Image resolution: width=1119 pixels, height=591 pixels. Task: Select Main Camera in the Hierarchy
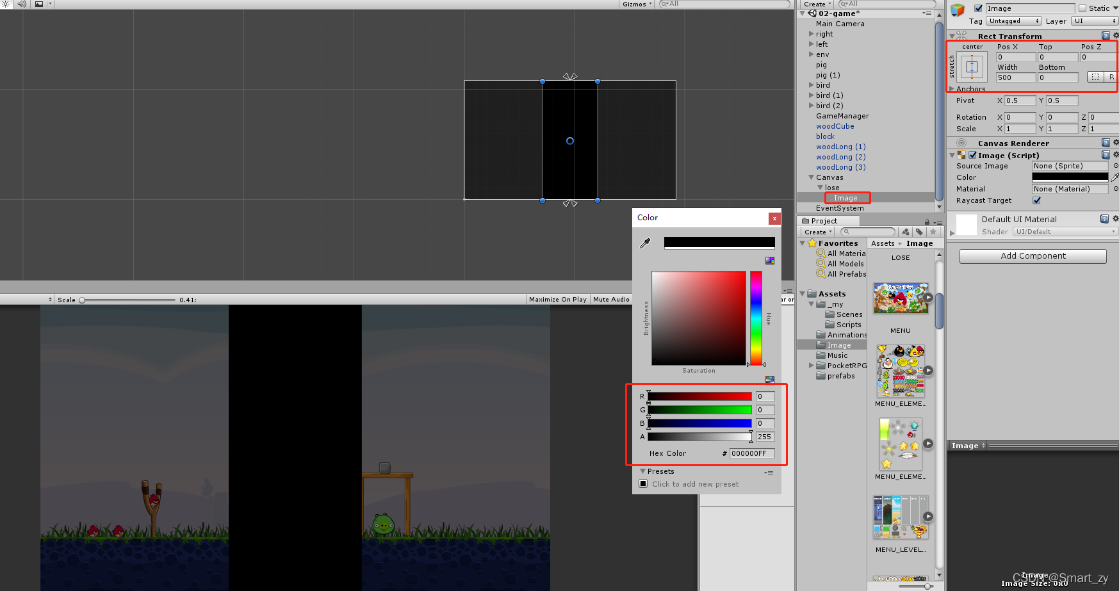coord(840,24)
